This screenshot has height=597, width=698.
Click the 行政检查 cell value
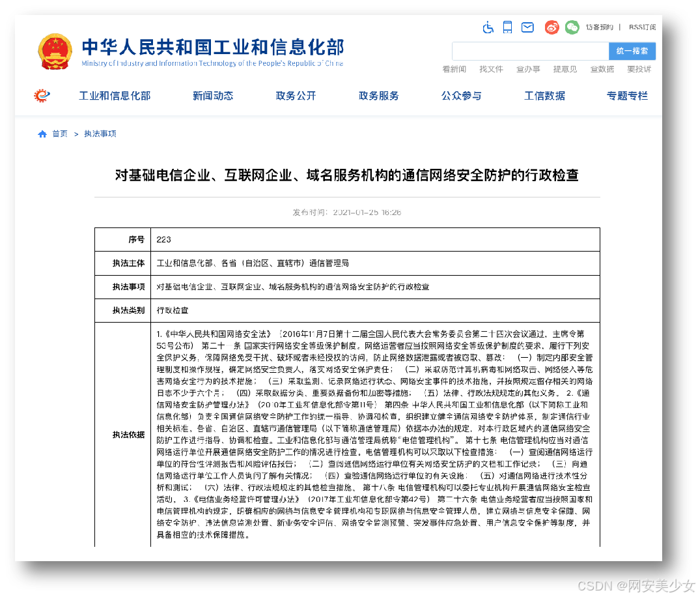(173, 310)
